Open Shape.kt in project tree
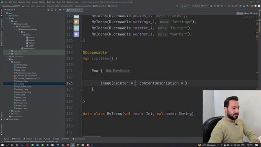Image resolution: width=261 pixels, height=147 pixels. coord(31,40)
